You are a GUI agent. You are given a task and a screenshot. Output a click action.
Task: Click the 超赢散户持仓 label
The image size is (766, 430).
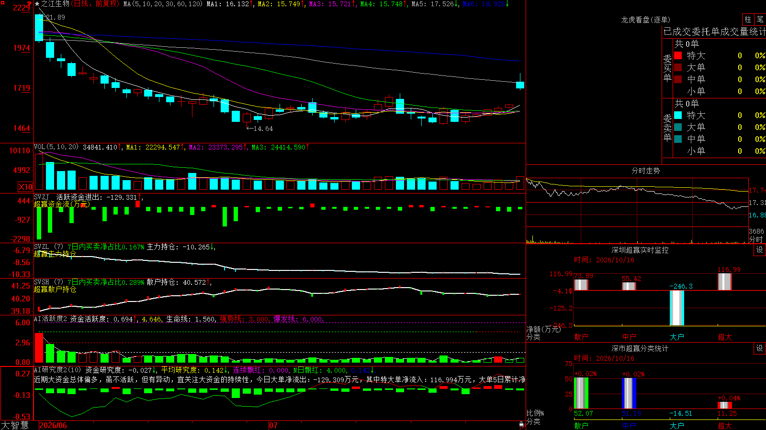[55, 290]
